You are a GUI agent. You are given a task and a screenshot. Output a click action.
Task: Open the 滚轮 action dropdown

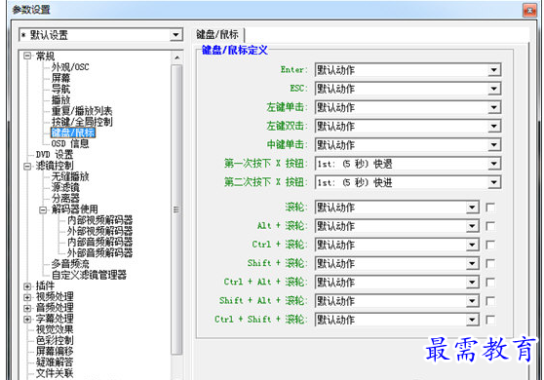coord(397,208)
